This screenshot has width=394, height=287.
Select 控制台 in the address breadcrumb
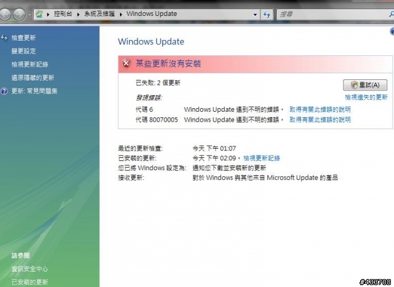(63, 14)
